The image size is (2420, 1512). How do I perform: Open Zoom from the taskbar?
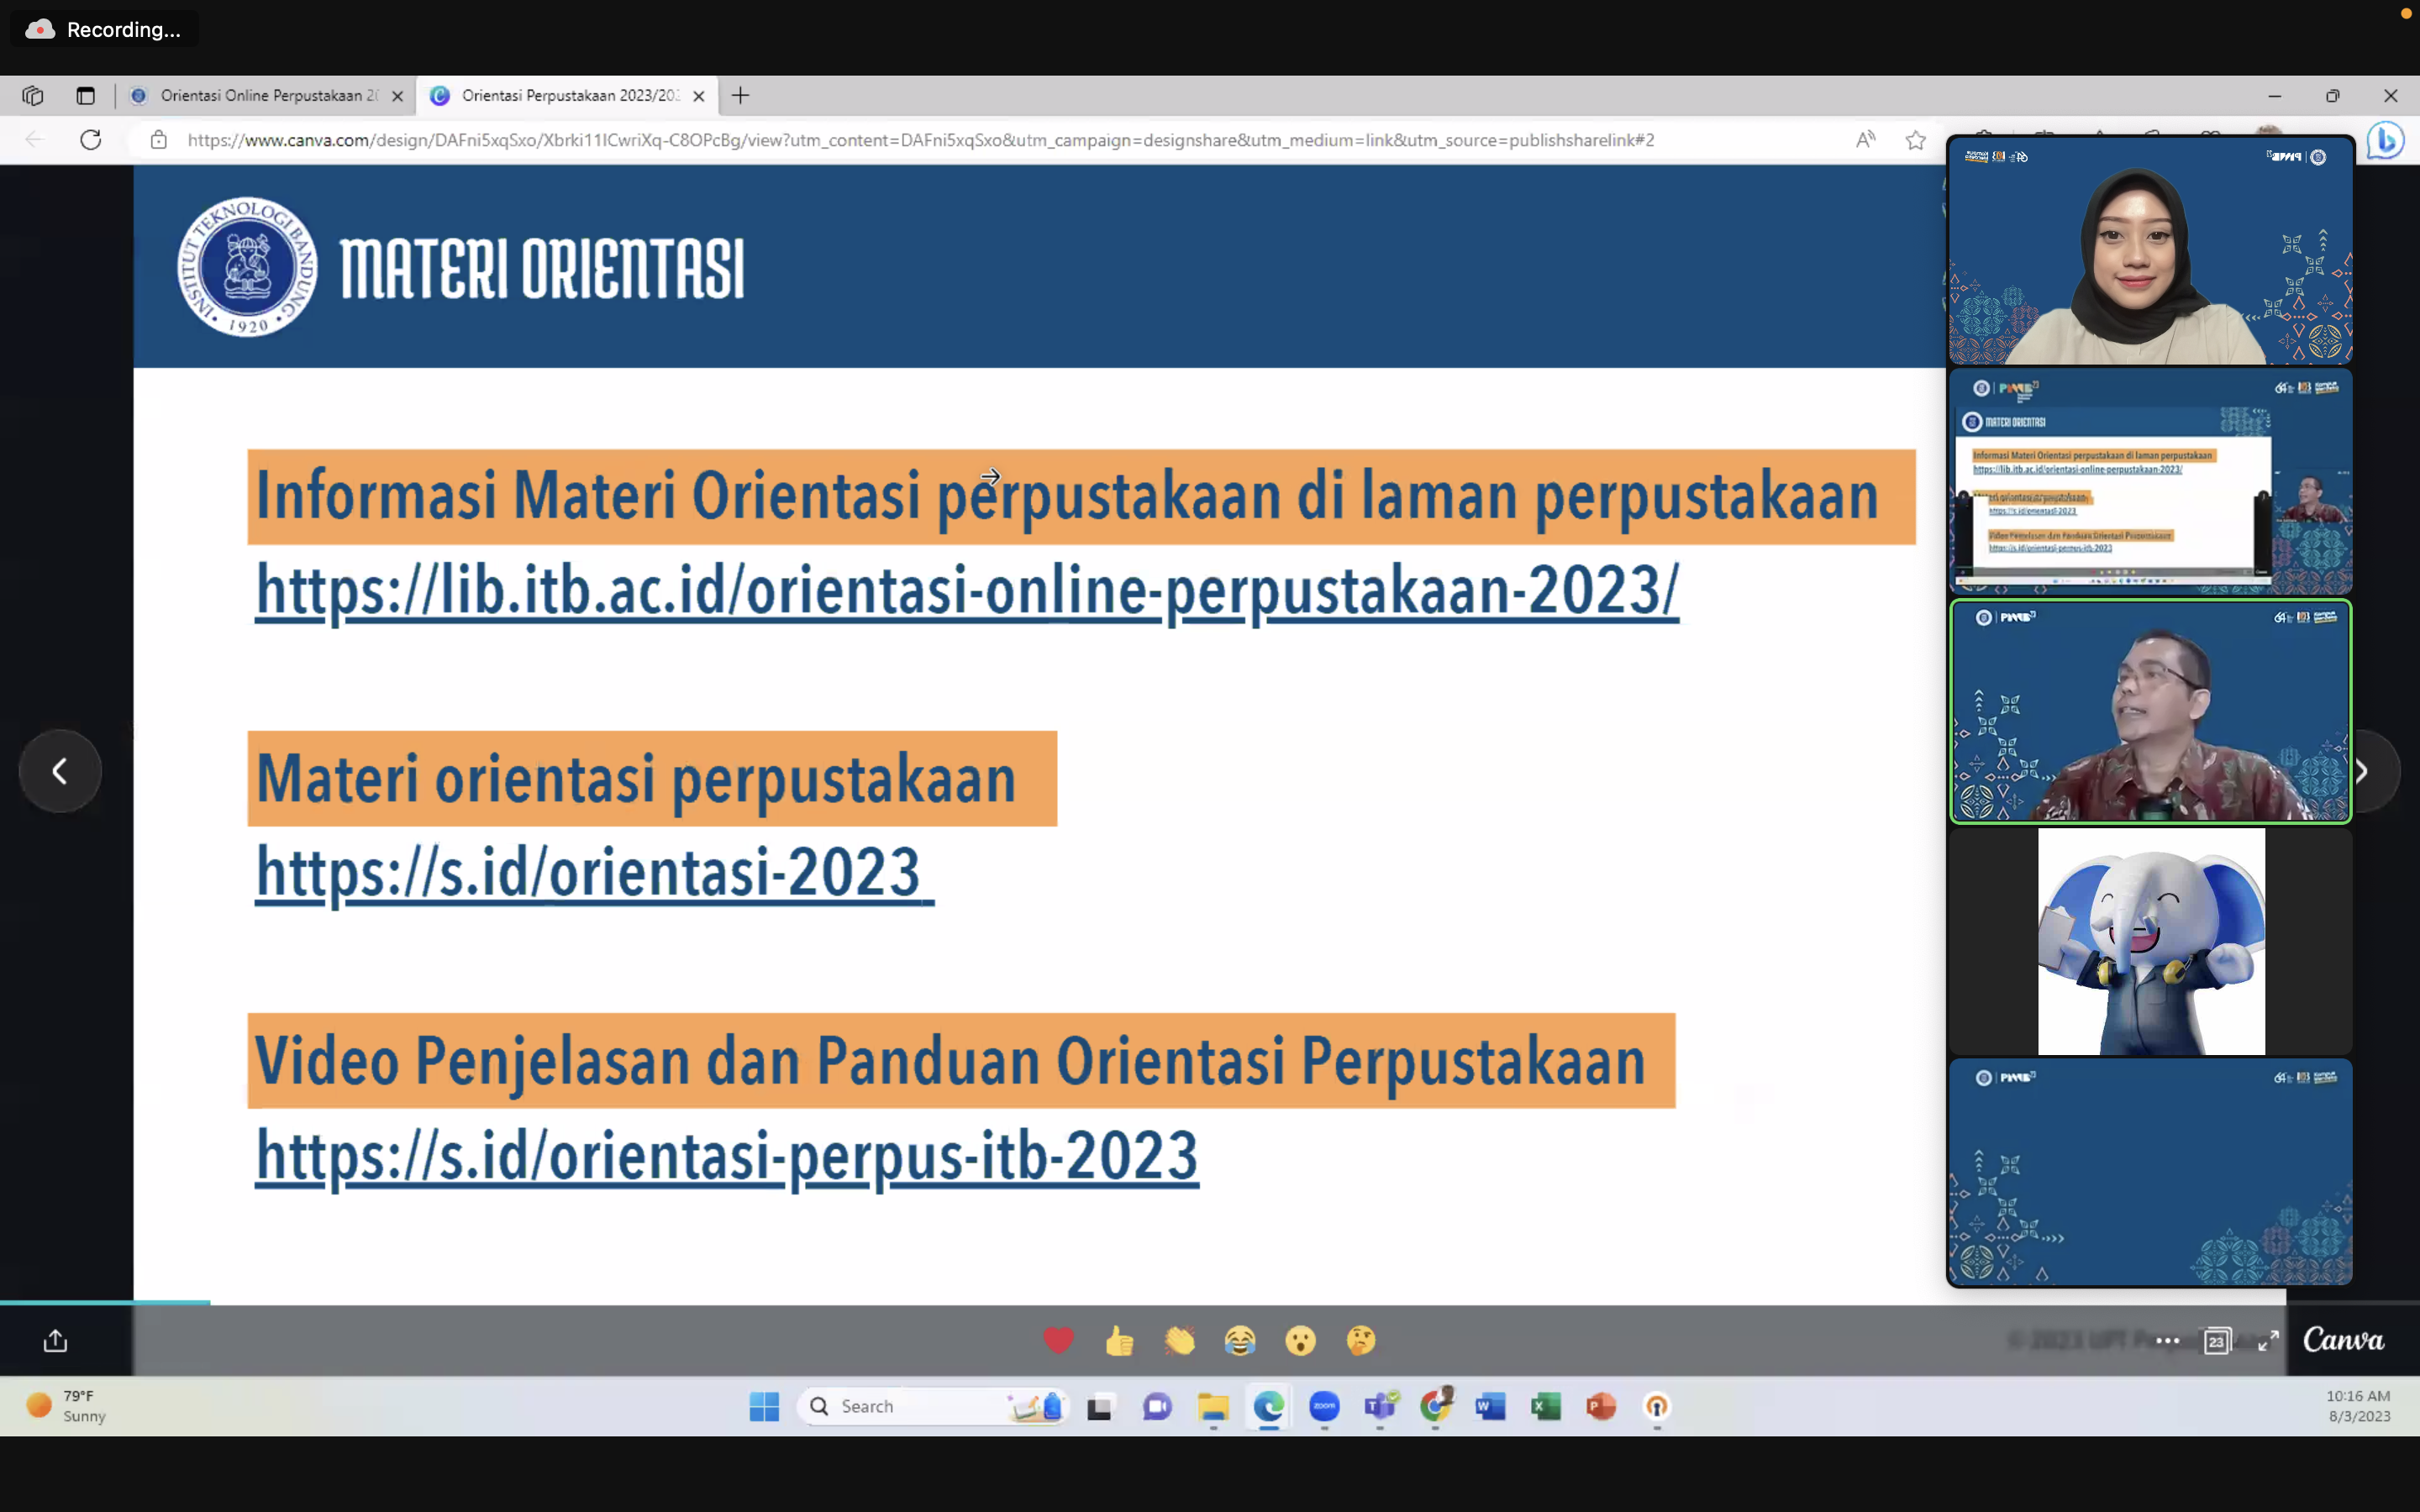(x=1324, y=1406)
